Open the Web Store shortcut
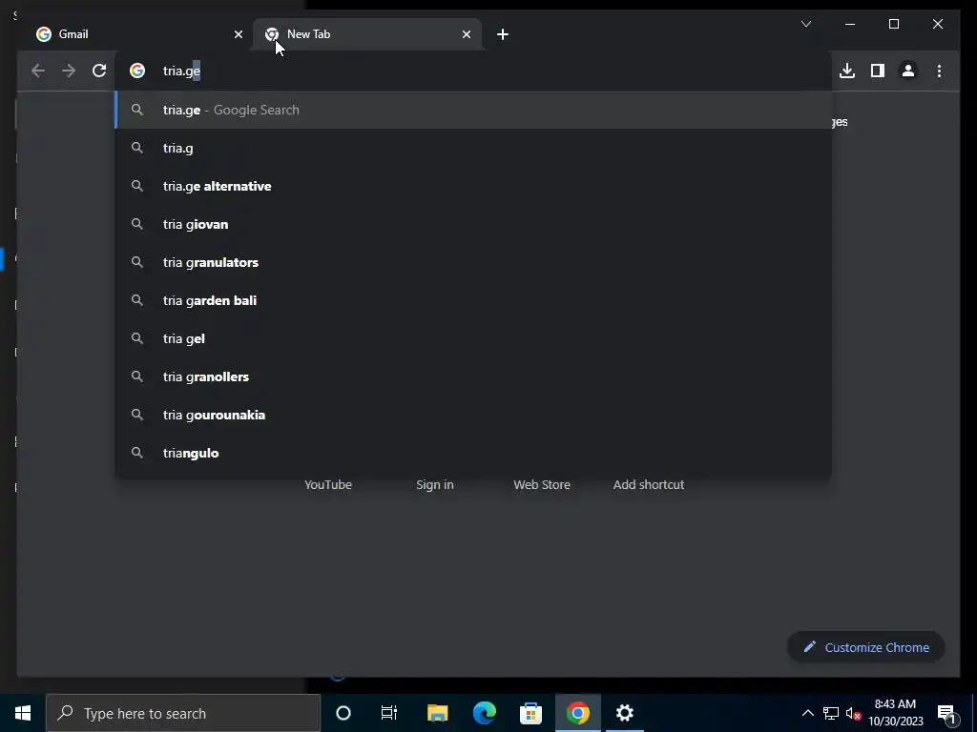The width and height of the screenshot is (977, 732). click(x=542, y=484)
